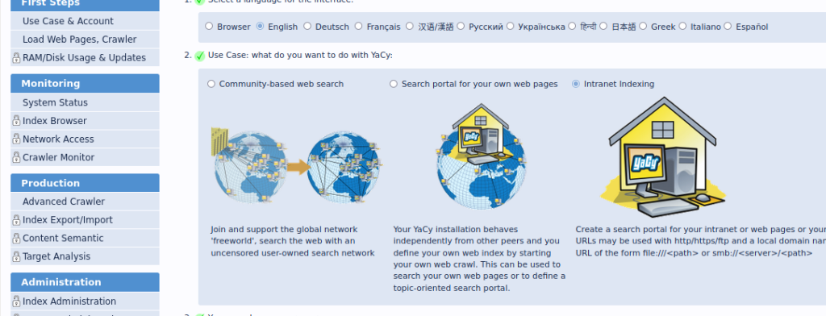Click the lock icon beside Index Administration
This screenshot has width=826, height=316.
pos(16,301)
